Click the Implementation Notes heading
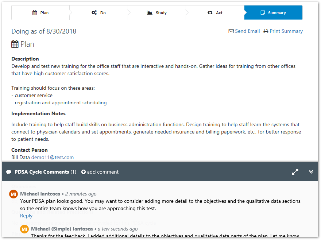 pyautogui.click(x=39, y=113)
